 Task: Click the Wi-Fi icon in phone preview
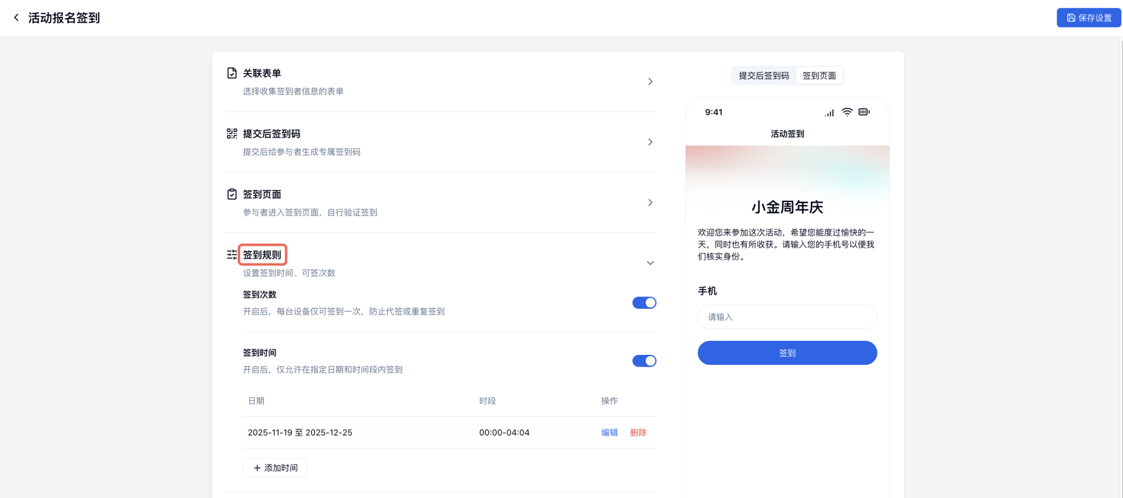click(x=847, y=112)
